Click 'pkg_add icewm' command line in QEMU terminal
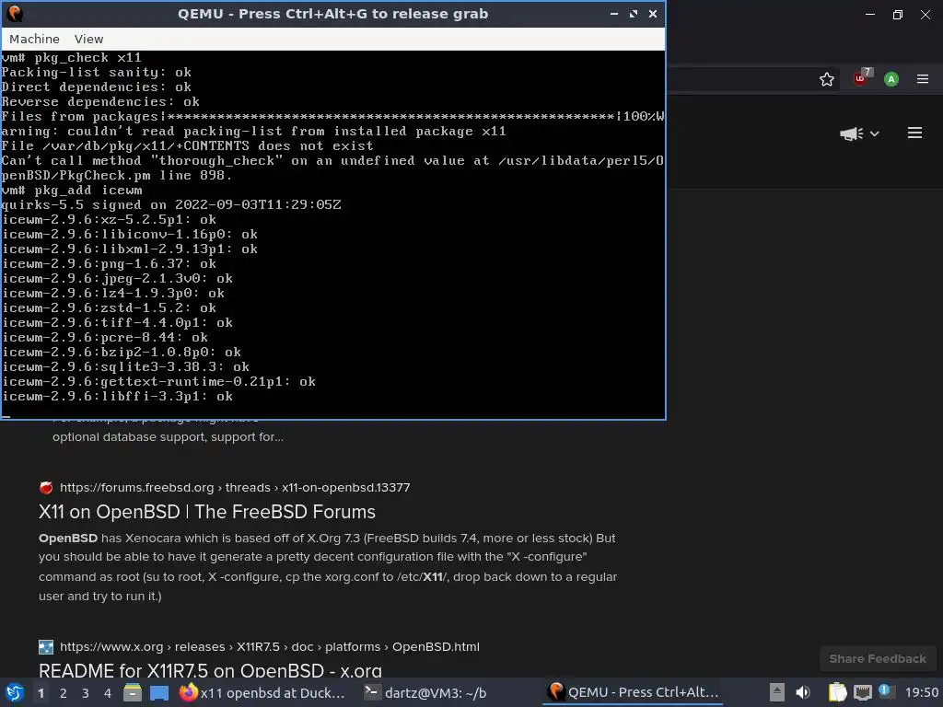The height and width of the screenshot is (707, 943). (x=72, y=190)
